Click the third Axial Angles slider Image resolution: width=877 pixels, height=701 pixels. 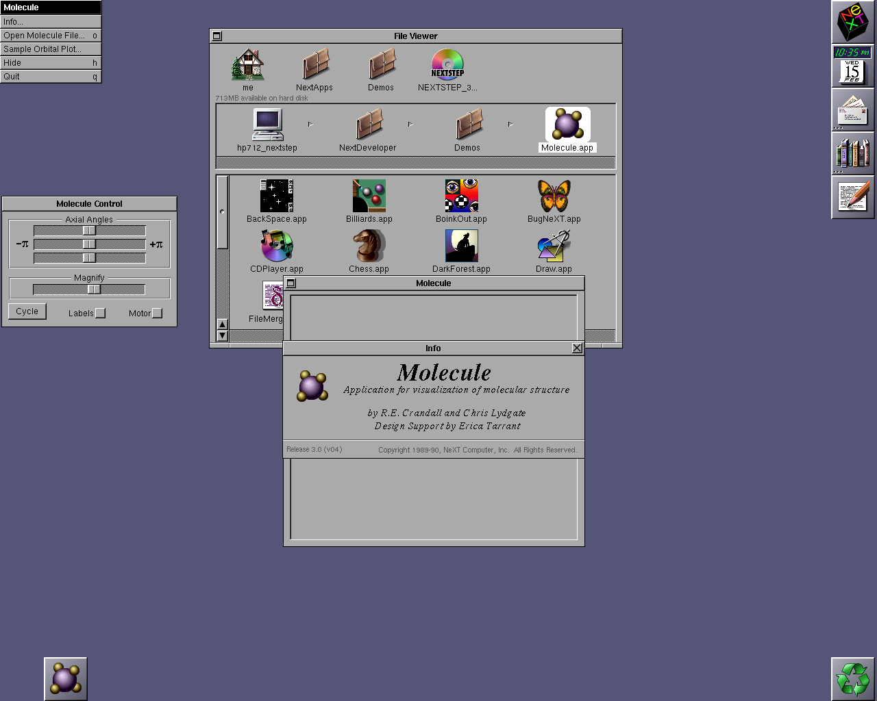(x=90, y=258)
